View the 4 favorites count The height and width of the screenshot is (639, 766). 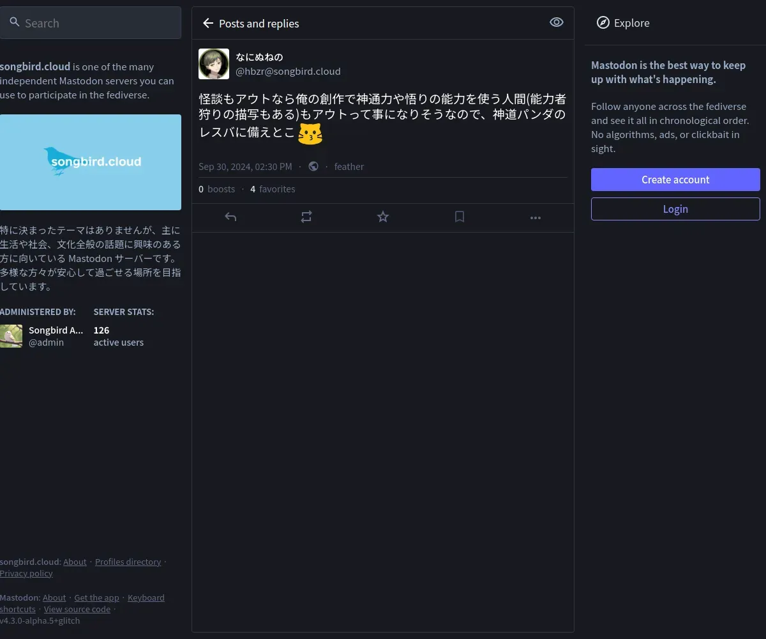[x=273, y=189]
